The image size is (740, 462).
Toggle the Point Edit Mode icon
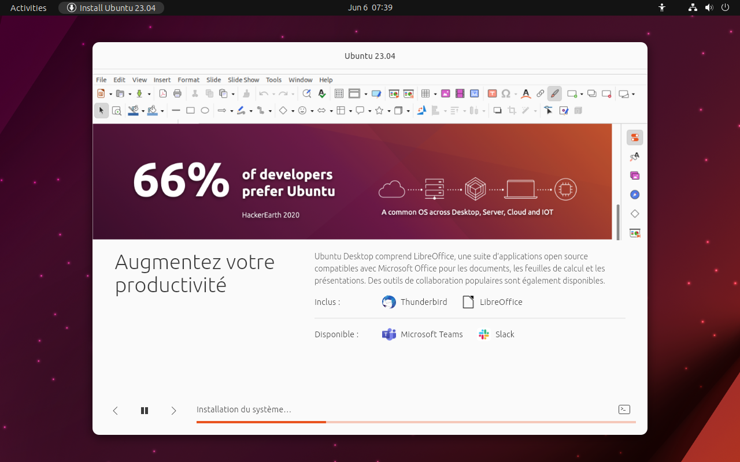click(549, 110)
